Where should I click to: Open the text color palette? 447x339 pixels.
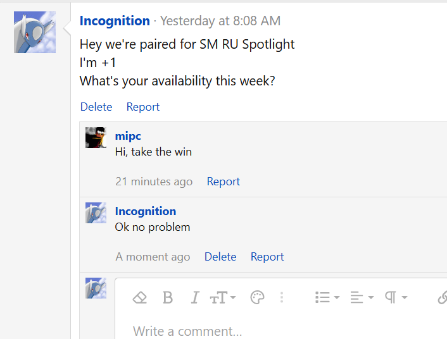(257, 297)
